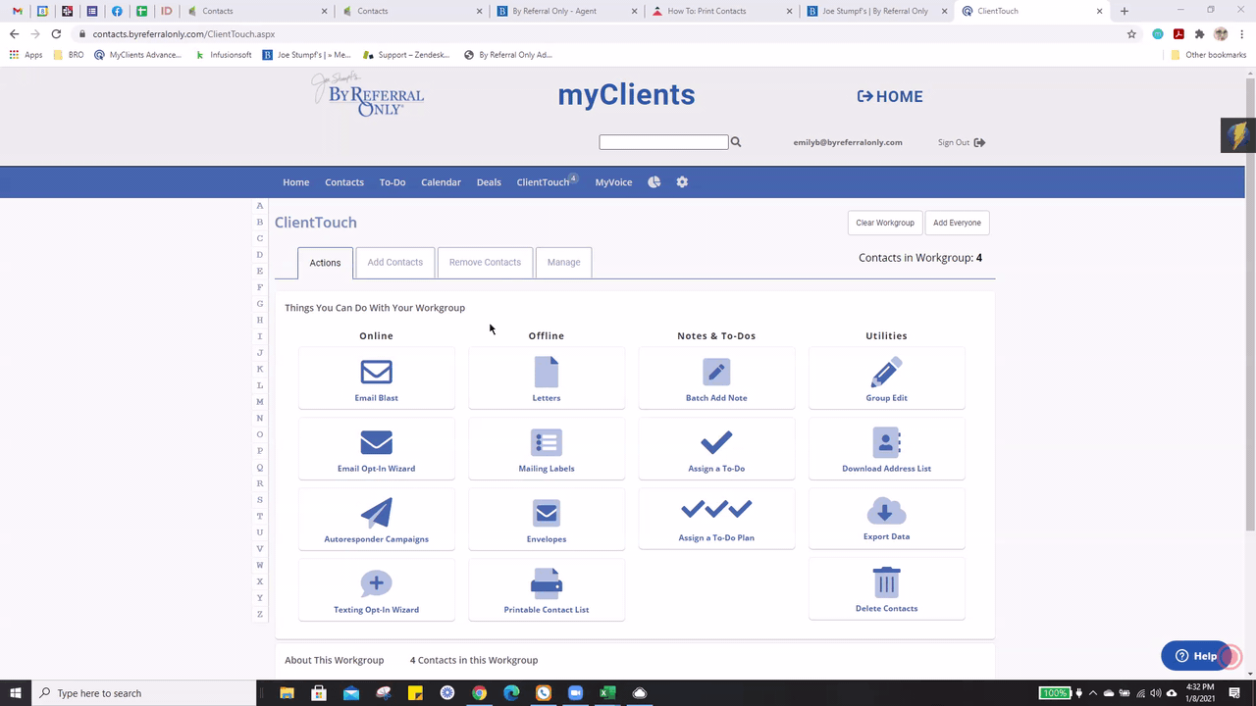Click the Chrome address bar
This screenshot has height=706, width=1256.
point(599,33)
